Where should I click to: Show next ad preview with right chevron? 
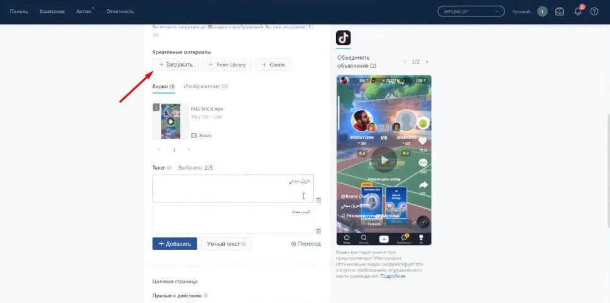(x=427, y=62)
